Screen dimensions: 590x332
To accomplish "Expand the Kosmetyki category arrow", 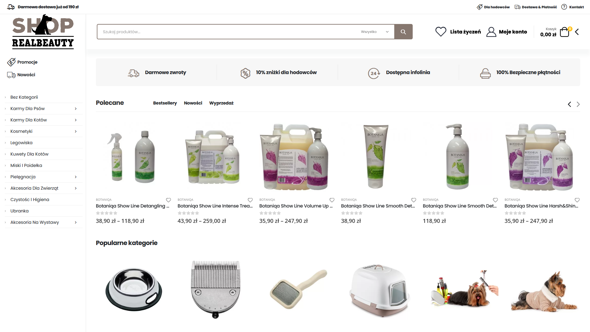I will pyautogui.click(x=76, y=131).
